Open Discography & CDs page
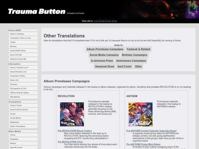 [x=23, y=88]
